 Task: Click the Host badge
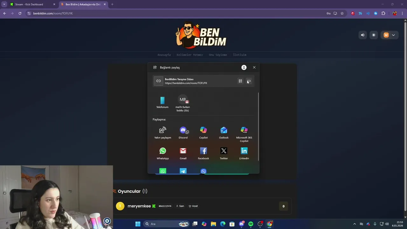pyautogui.click(x=193, y=206)
